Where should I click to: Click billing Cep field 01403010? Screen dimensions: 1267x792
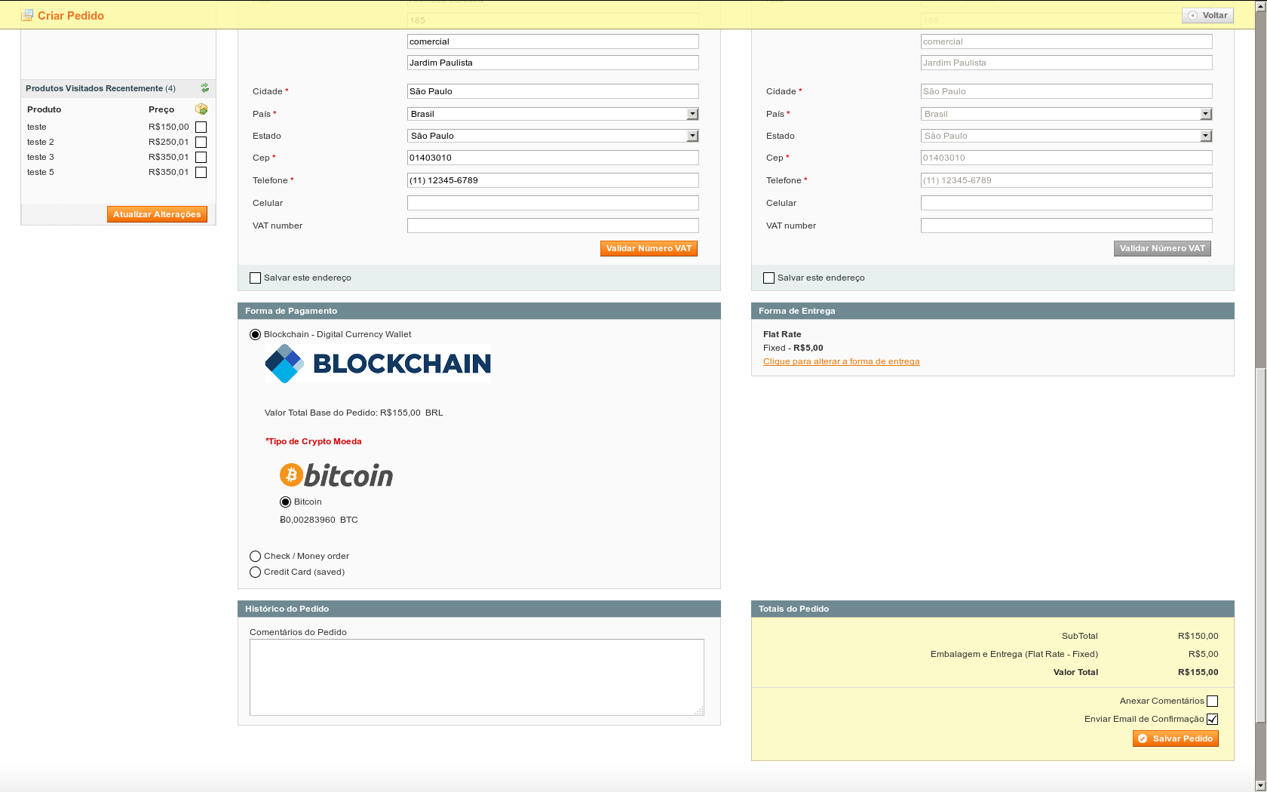click(x=553, y=158)
